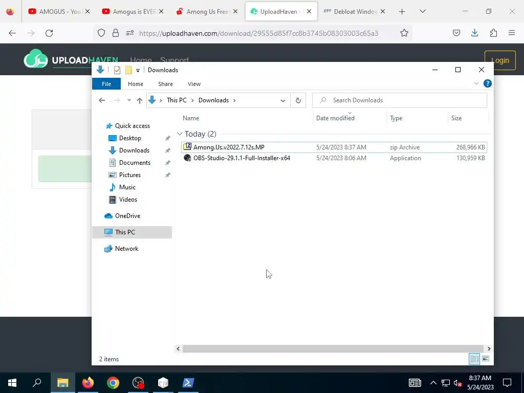The height and width of the screenshot is (393, 524).
Task: Click PowerShell icon on taskbar
Action: (x=188, y=383)
